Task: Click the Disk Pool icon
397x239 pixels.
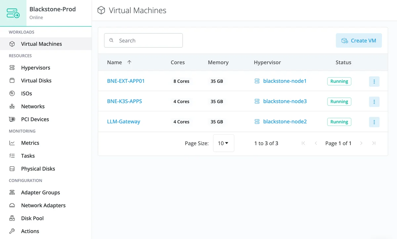Action: [x=12, y=218]
